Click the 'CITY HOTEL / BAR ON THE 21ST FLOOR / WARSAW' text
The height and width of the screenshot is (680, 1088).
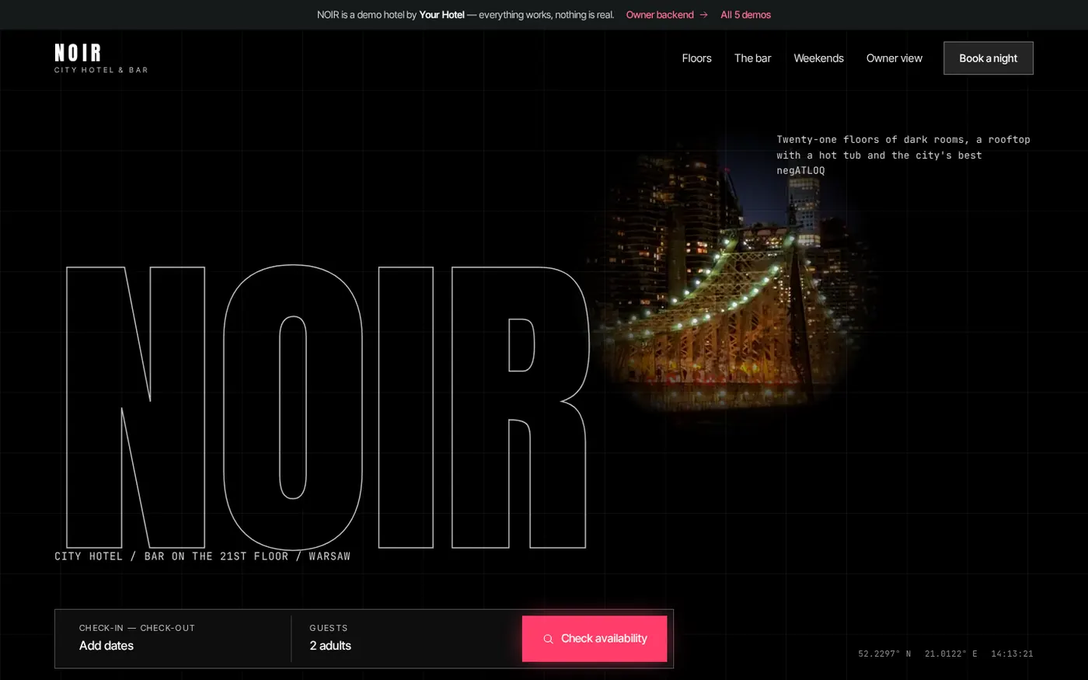tap(202, 556)
